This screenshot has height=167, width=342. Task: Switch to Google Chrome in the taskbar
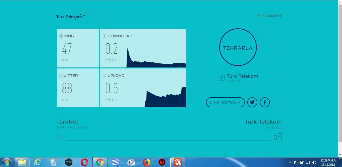[100, 162]
